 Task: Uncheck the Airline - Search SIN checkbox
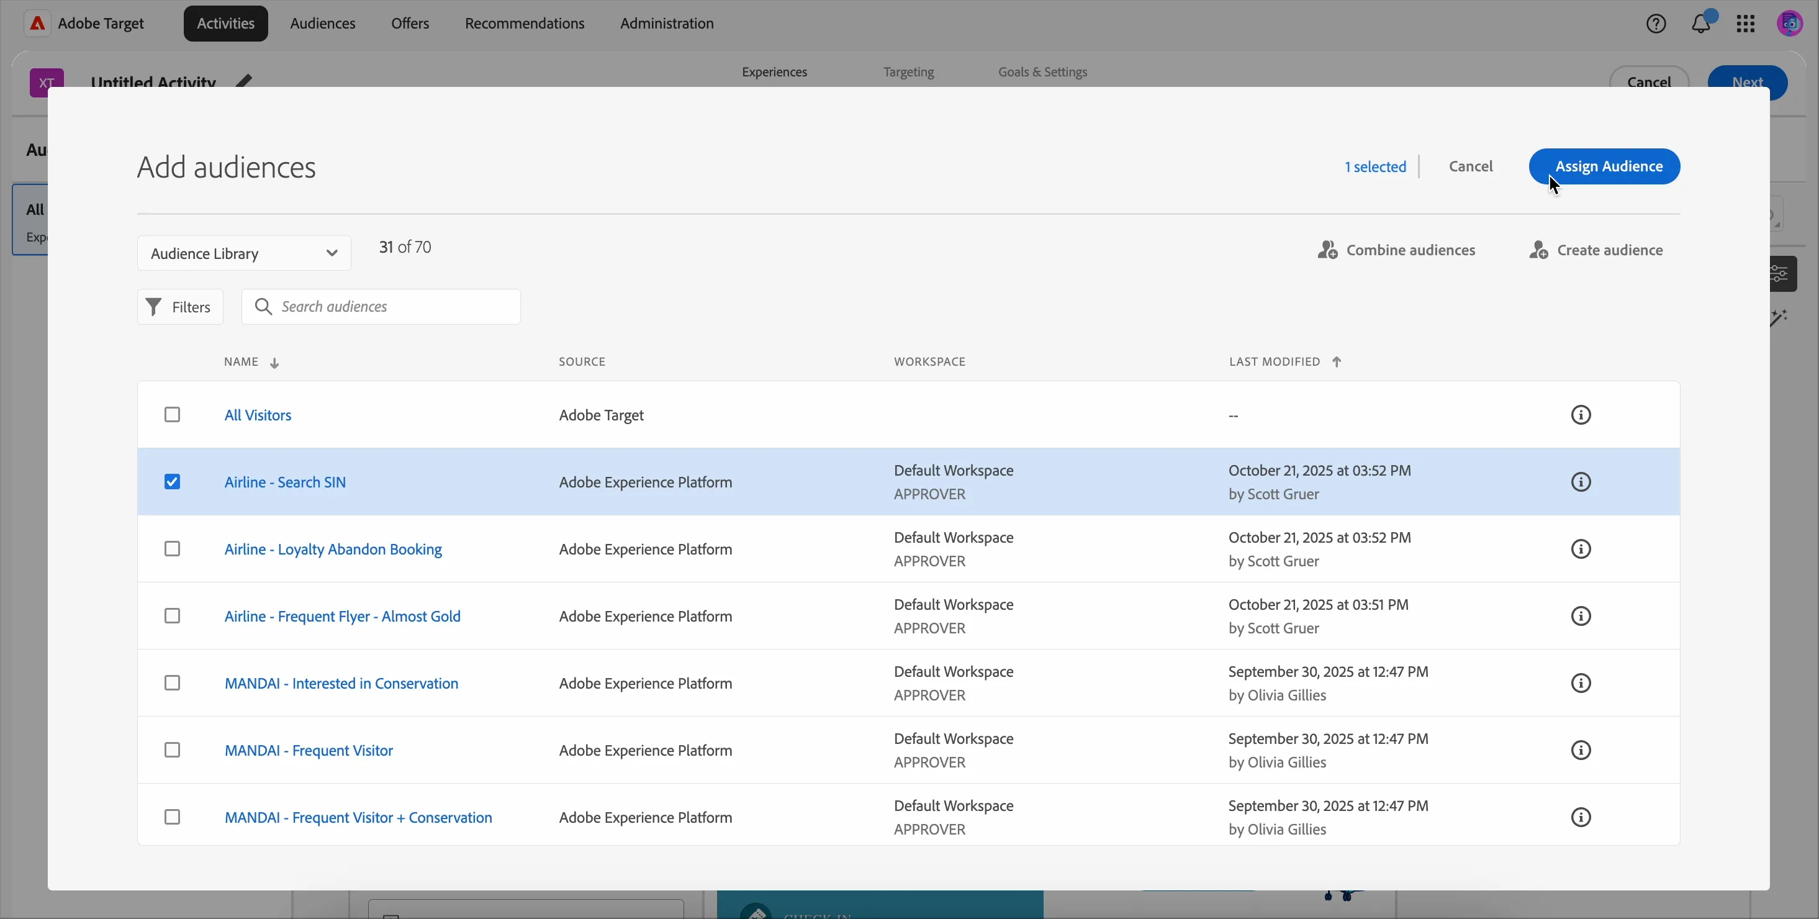(173, 482)
